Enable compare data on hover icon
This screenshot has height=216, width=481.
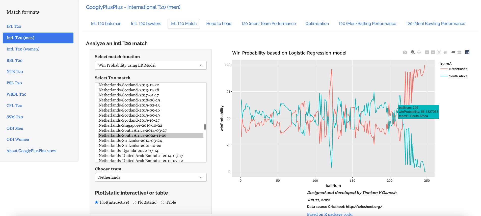(x=460, y=52)
